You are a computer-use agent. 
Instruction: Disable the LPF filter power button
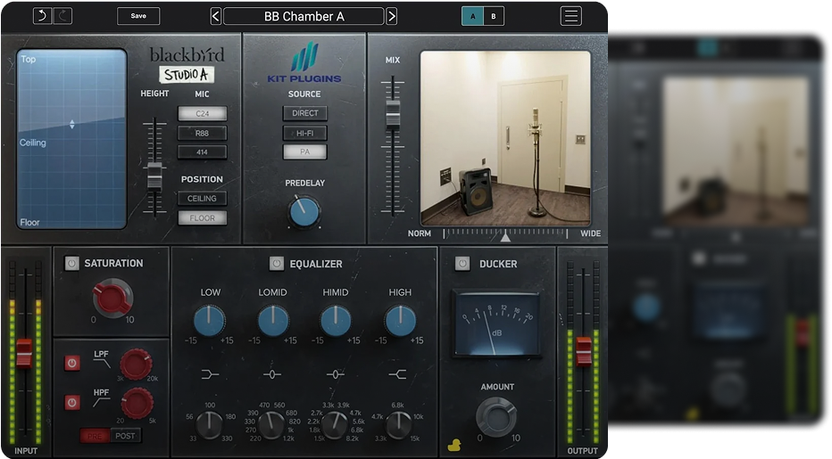coord(71,363)
